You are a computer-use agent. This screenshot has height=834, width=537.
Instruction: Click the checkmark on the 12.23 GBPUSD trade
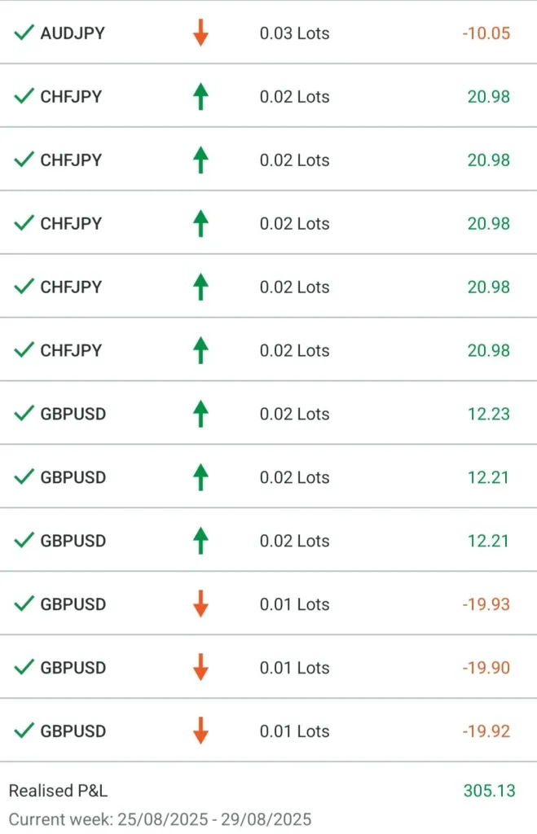24,414
